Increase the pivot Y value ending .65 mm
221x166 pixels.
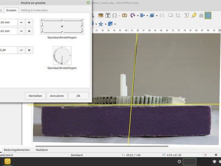click(29, 31)
